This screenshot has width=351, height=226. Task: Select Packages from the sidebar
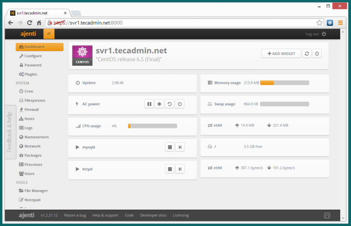click(x=33, y=155)
